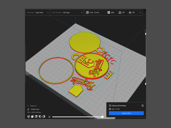Click the simulation path slider handle
The width and height of the screenshot is (171, 128).
[102, 117]
